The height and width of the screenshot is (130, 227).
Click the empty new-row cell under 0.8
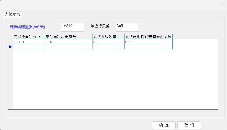click(x=108, y=47)
